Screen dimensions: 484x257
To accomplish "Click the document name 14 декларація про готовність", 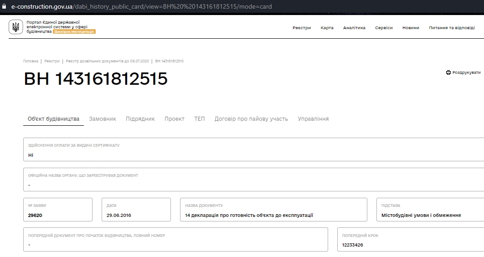I will (249, 216).
